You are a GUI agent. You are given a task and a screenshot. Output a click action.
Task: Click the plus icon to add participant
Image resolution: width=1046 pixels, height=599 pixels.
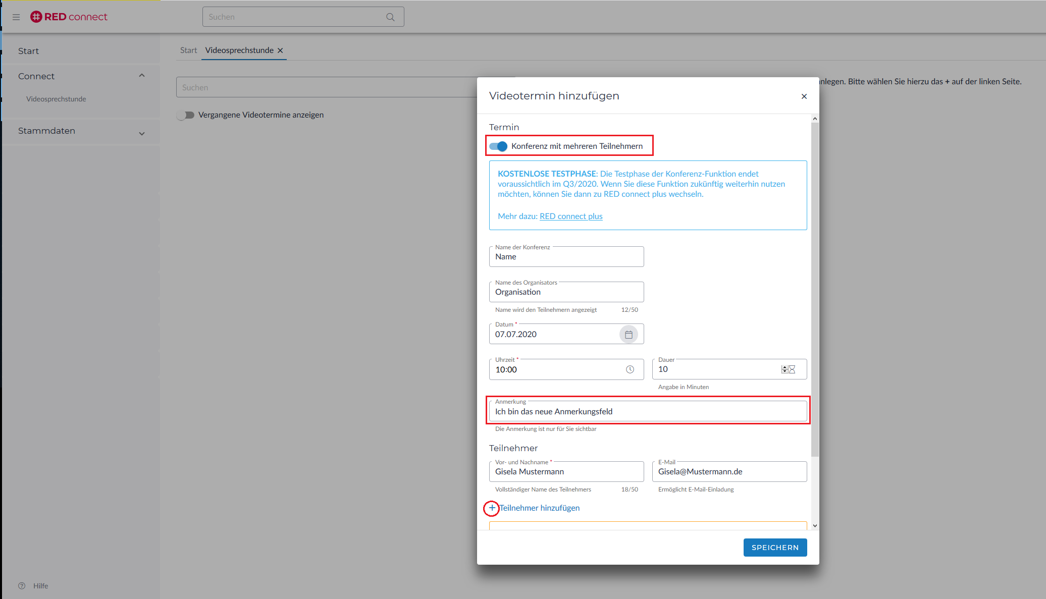click(492, 508)
